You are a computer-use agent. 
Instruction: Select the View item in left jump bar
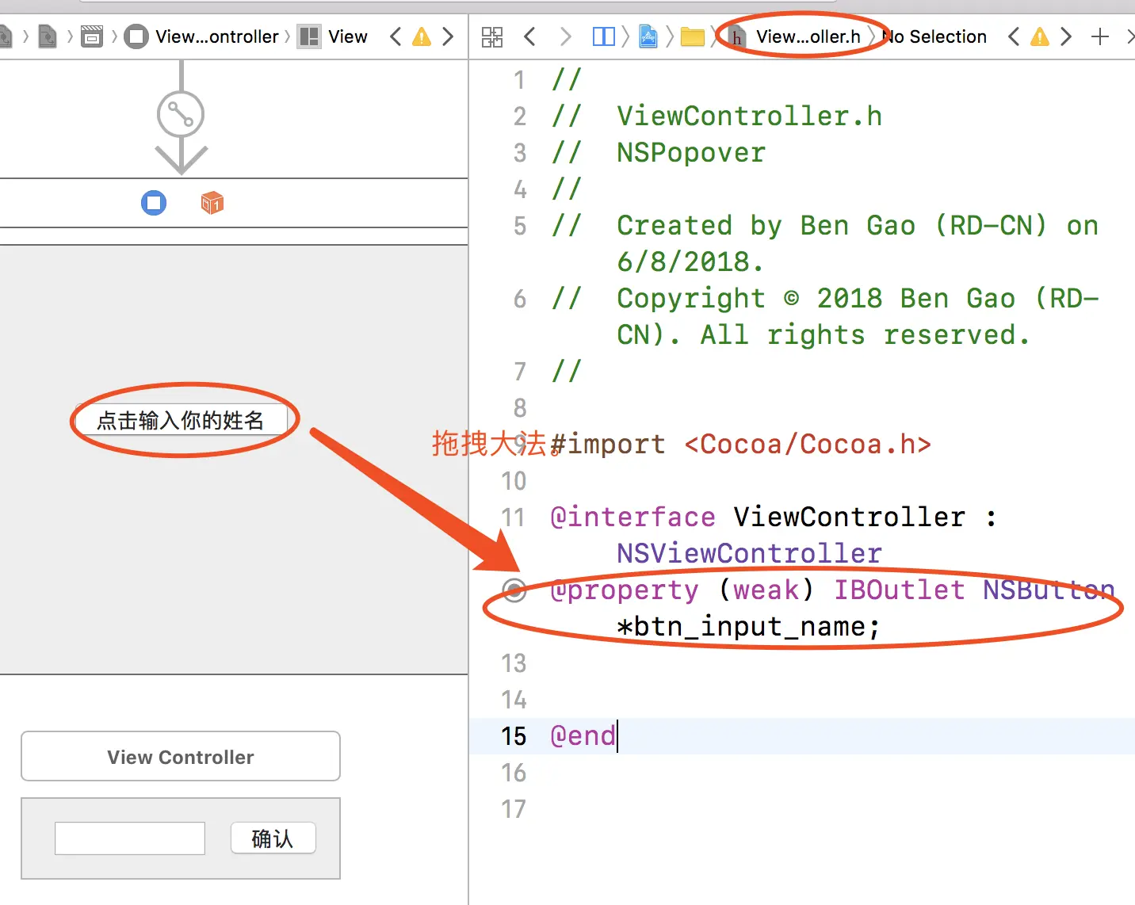(x=333, y=36)
